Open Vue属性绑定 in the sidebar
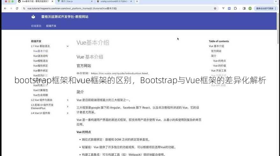The width and height of the screenshot is (280, 156). (40, 66)
